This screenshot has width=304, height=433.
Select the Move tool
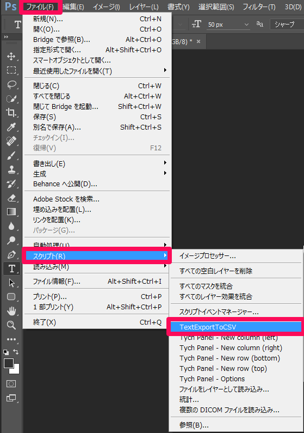[x=11, y=56]
